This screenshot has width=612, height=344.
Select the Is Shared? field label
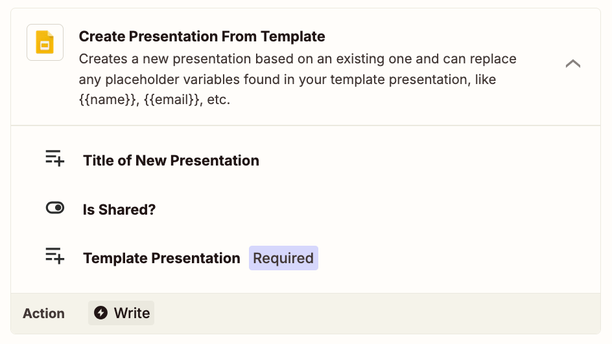tap(119, 210)
